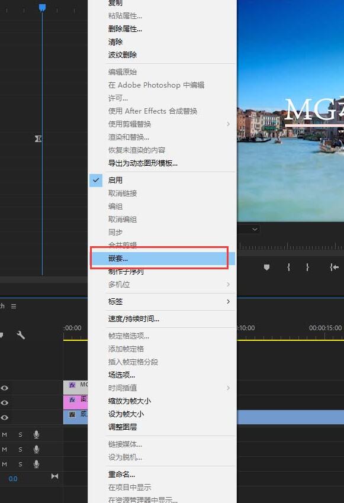The image size is (344, 503).
Task: Select the 嵌套... (Nest) menu entry
Action: pyautogui.click(x=162, y=258)
